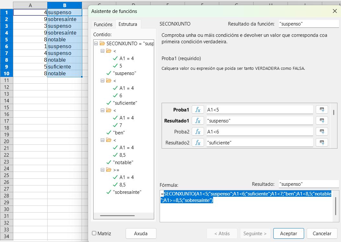Click the Seguinte > button

click(x=255, y=233)
